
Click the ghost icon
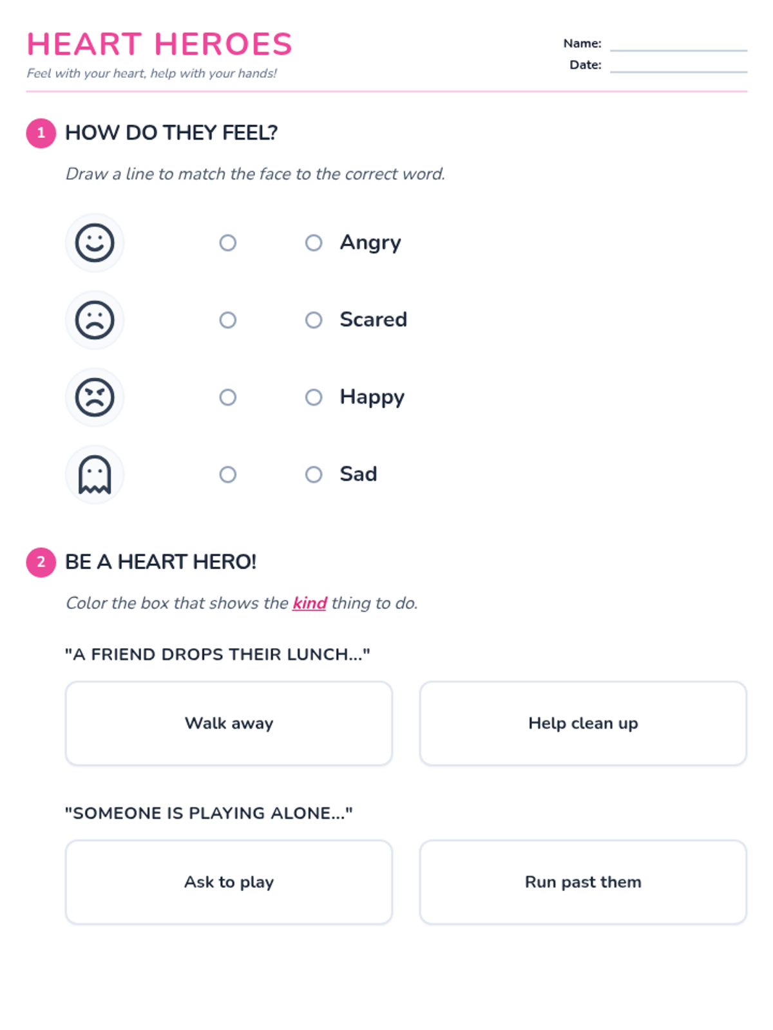(x=95, y=474)
